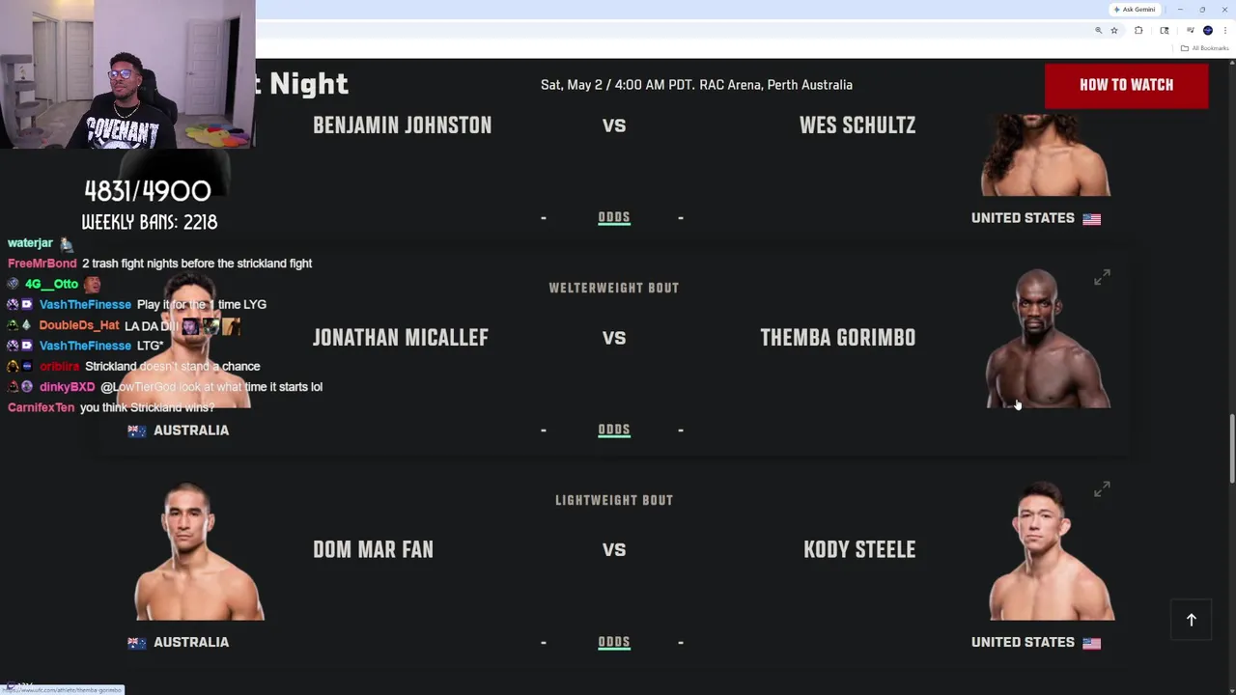Click the Chrome profile avatar

click(x=1208, y=31)
